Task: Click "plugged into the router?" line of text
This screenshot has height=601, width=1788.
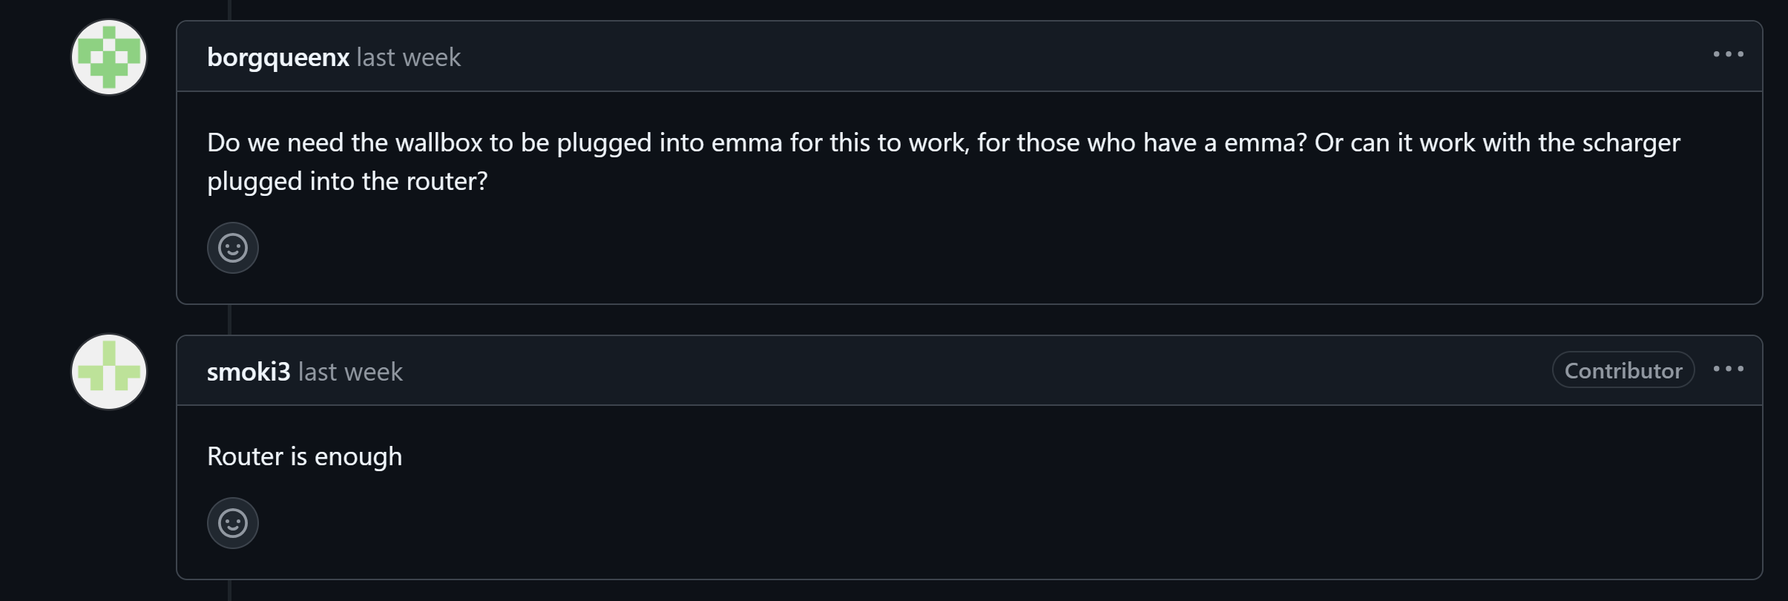Action: click(347, 181)
